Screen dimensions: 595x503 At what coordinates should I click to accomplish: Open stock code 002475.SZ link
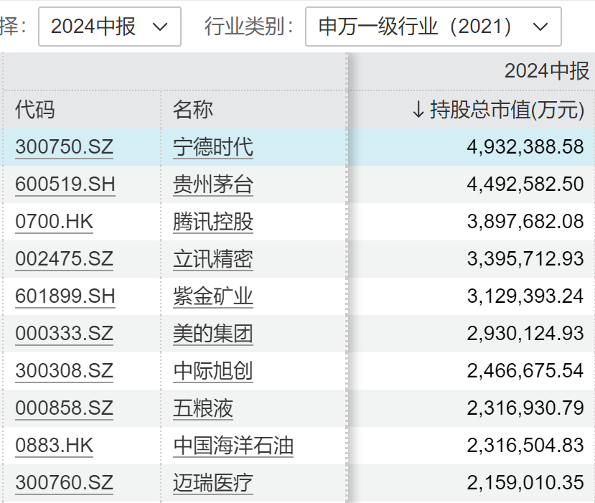point(64,259)
